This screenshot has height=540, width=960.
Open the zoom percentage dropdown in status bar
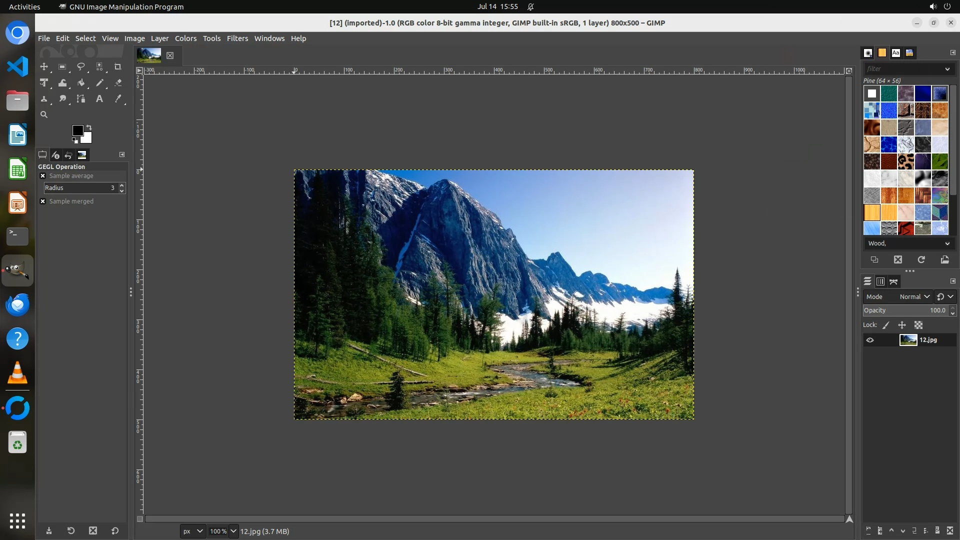tap(233, 531)
